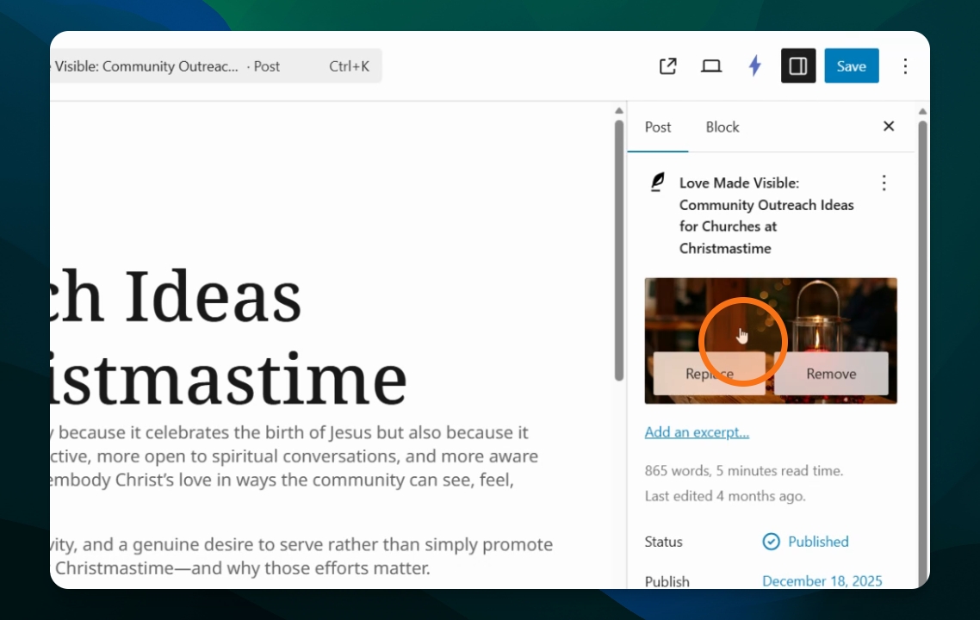Screen dimensions: 980x620
Task: Switch to the Post tab
Action: [x=658, y=127]
